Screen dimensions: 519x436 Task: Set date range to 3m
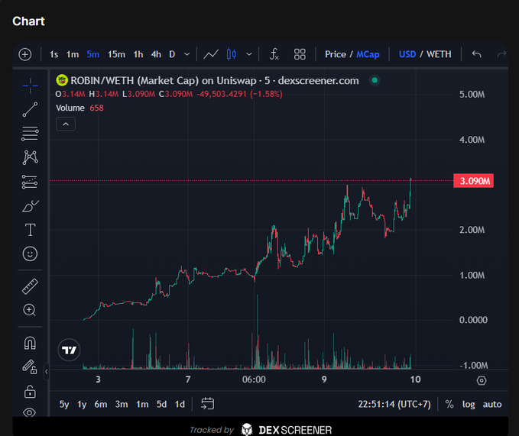pos(122,404)
